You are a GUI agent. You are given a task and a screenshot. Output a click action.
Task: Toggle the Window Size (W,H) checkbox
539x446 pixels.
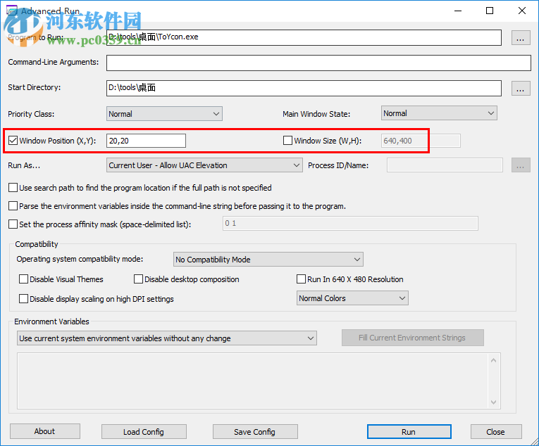[287, 141]
